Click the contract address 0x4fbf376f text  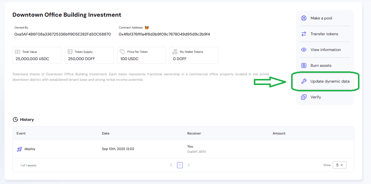point(164,34)
